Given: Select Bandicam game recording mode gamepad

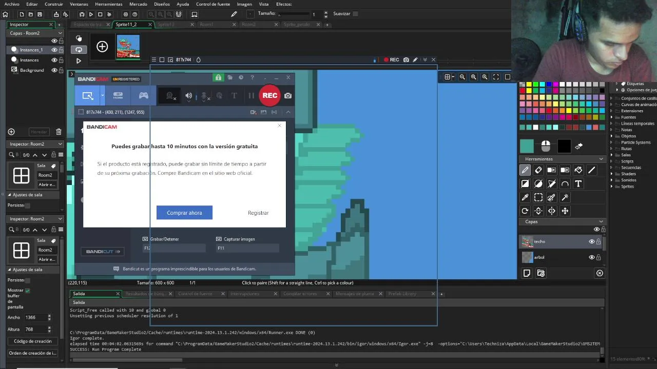Looking at the screenshot, I should (144, 95).
